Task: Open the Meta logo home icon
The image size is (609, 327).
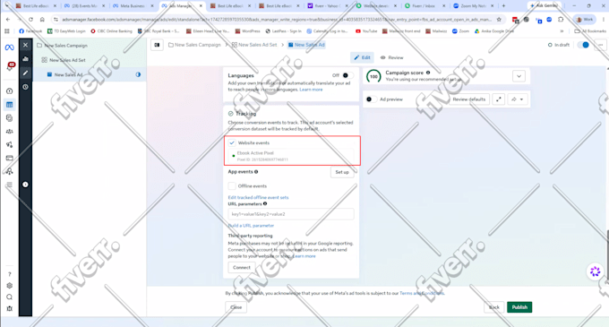Action: [9, 47]
